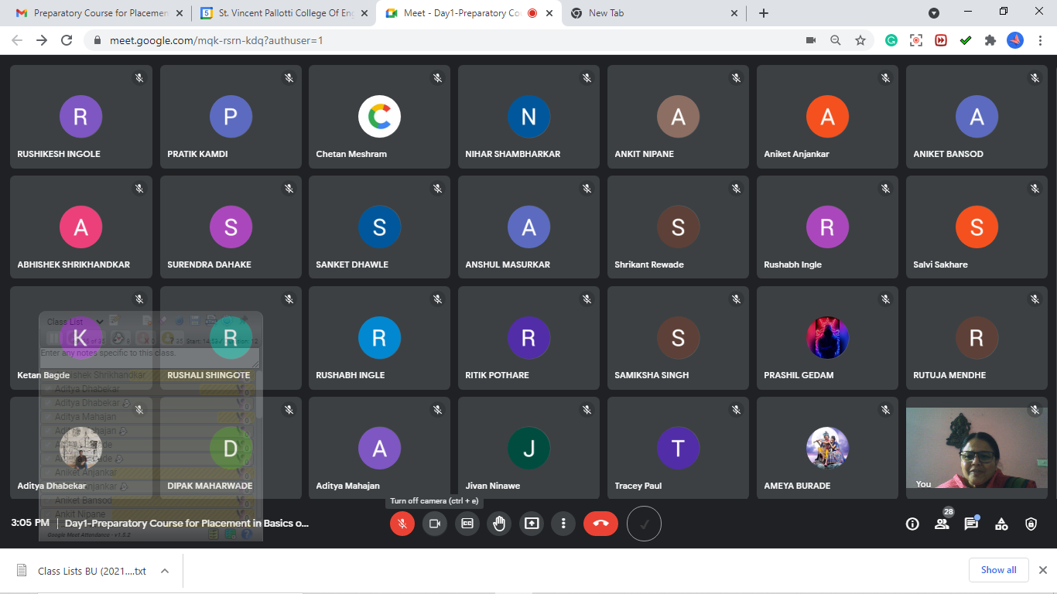Select PRASHIL GEDAM participant tile

point(827,338)
